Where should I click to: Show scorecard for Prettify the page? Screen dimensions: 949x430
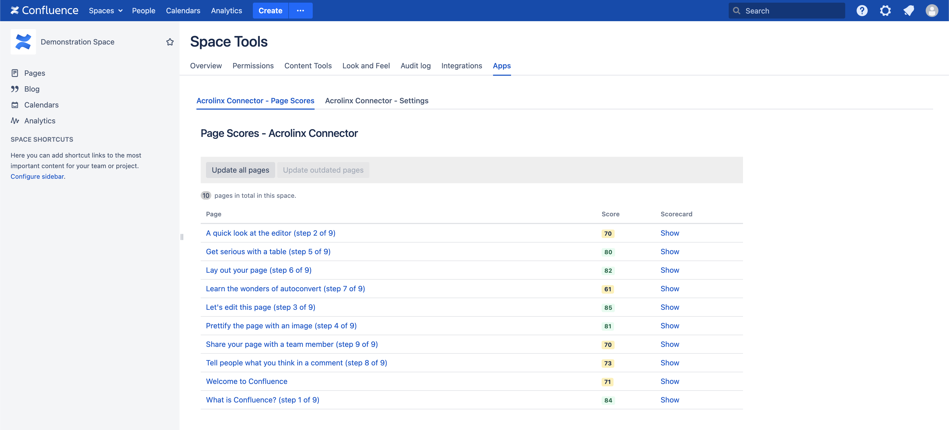[670, 326]
